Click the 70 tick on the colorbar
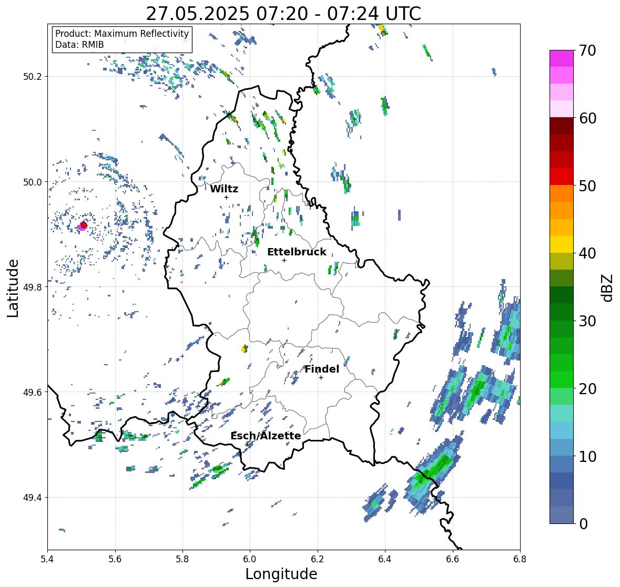 pyautogui.click(x=587, y=50)
